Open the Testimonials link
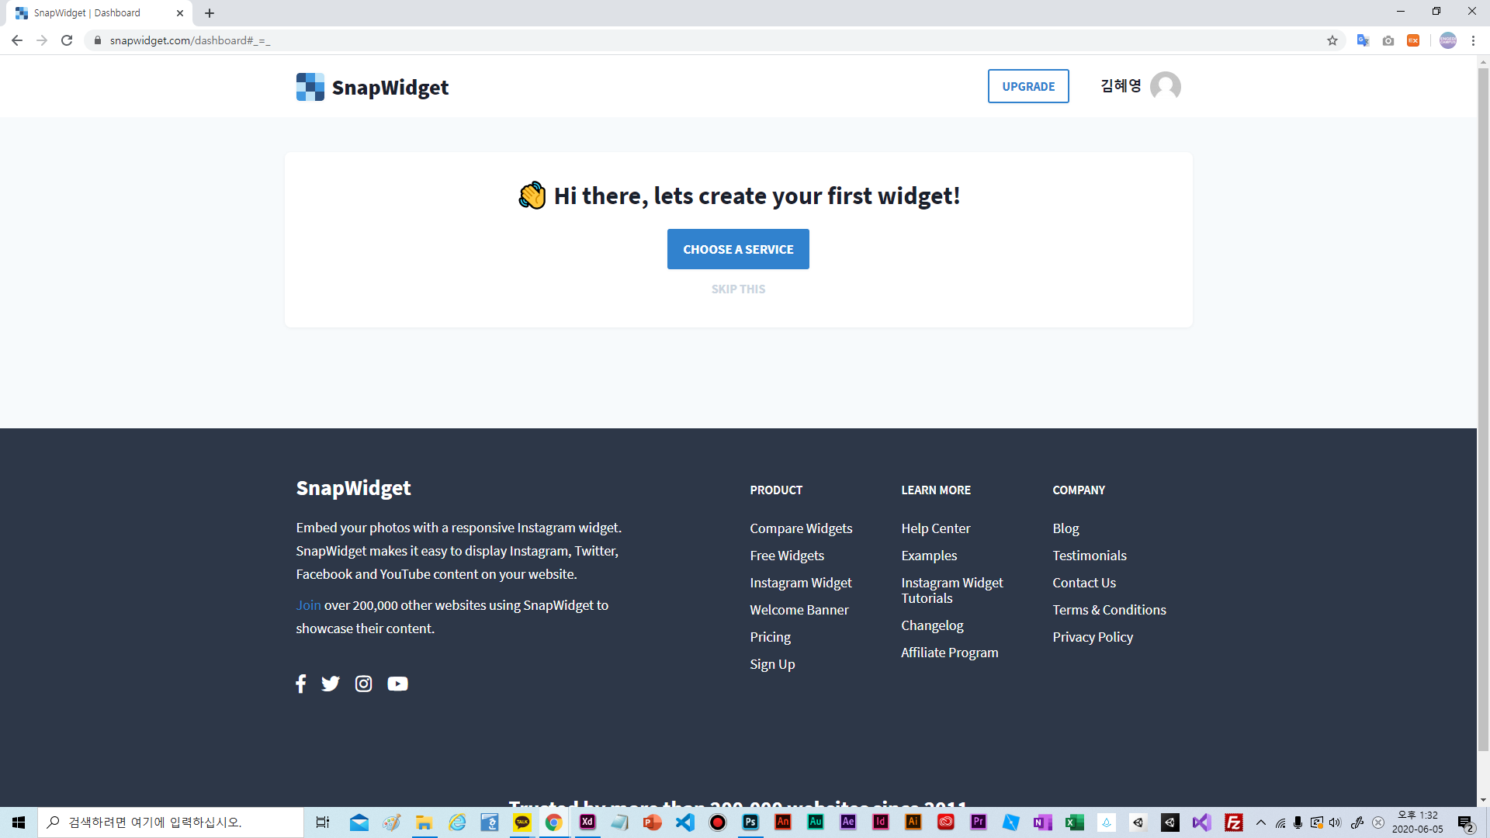This screenshot has height=838, width=1490. pos(1090,556)
